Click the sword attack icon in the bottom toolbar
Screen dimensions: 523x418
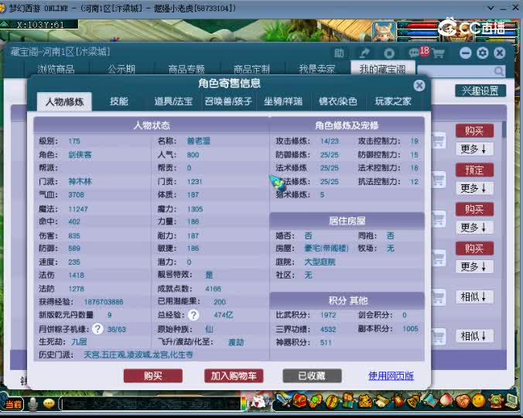click(283, 400)
